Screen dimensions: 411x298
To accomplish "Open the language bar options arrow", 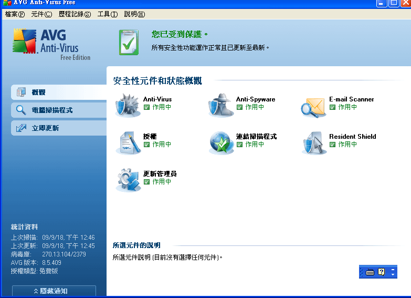I will click(393, 274).
